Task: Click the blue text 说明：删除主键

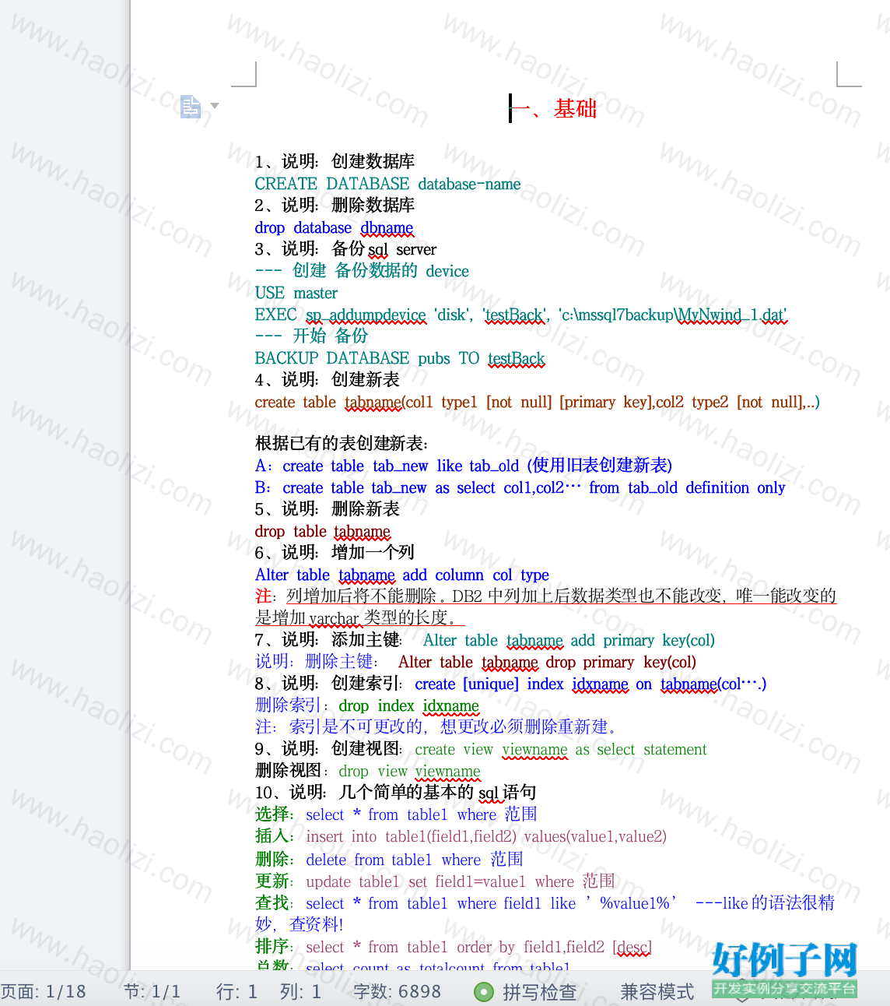Action: pos(316,662)
